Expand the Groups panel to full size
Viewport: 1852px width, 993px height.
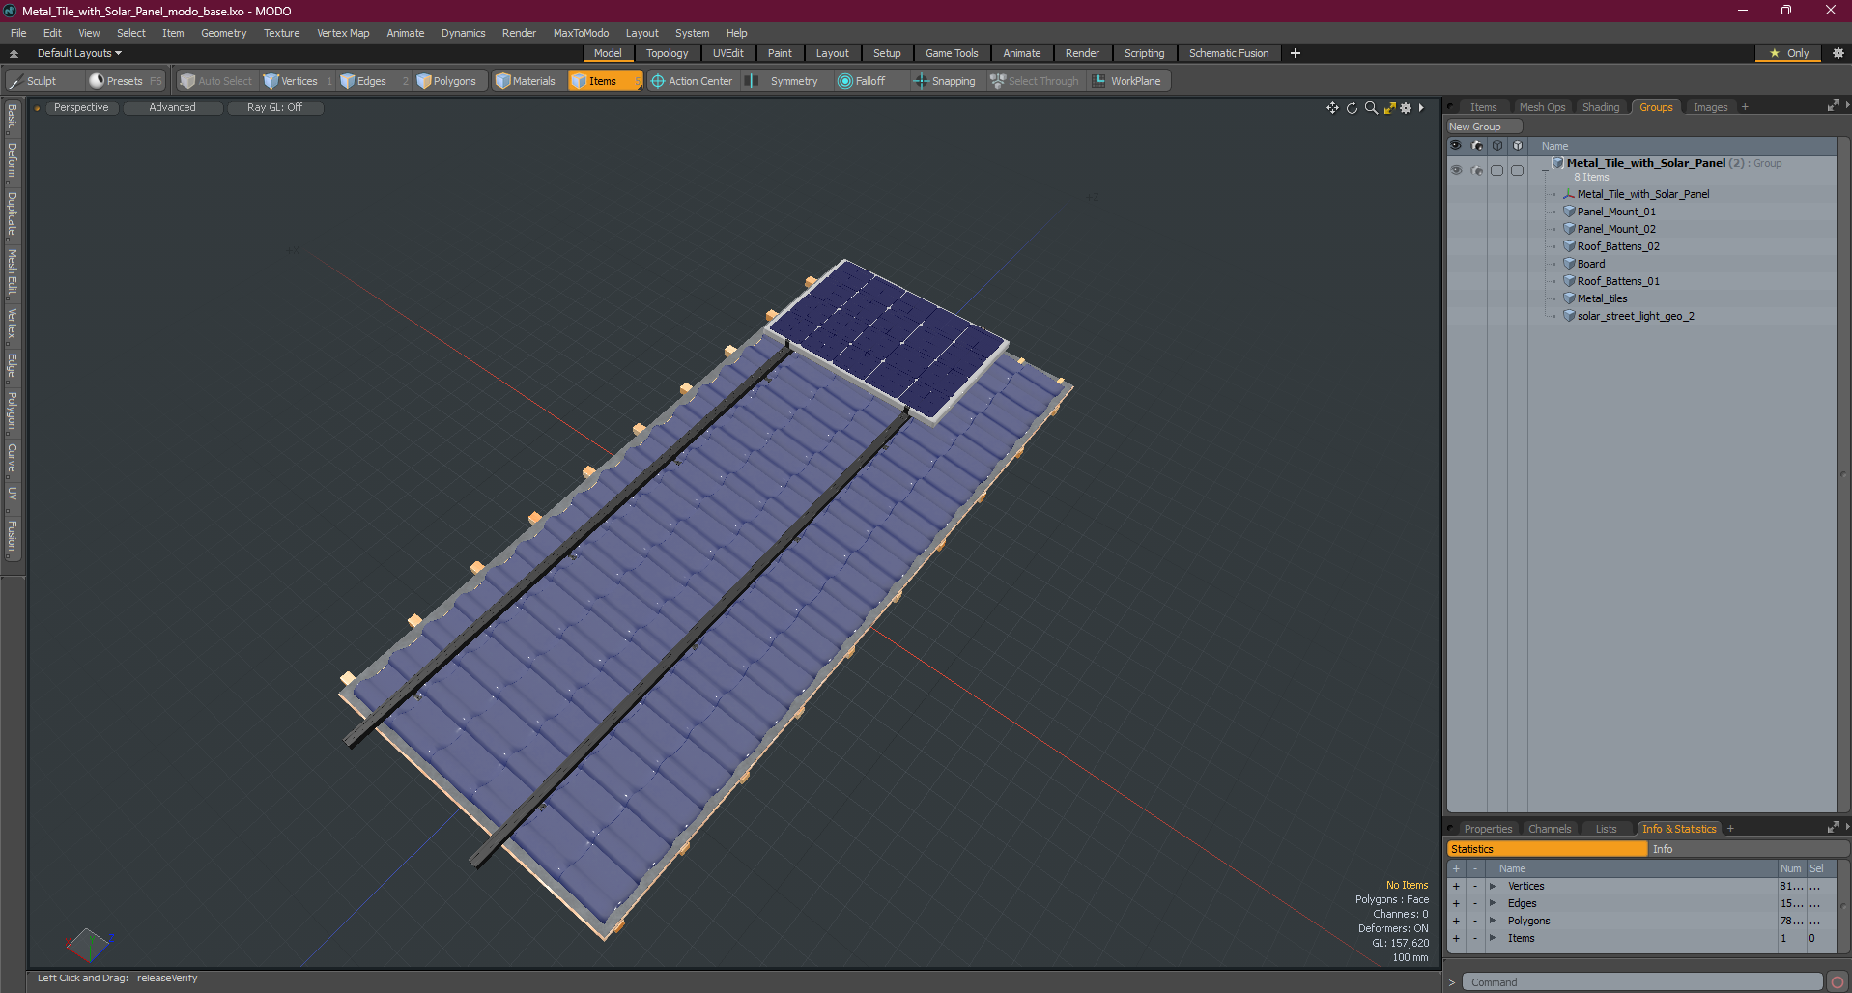tap(1833, 106)
